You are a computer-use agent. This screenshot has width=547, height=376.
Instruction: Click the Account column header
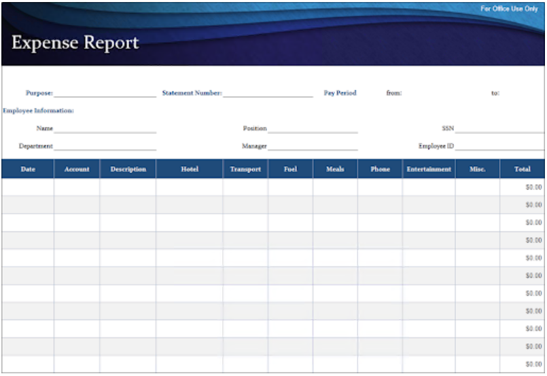(77, 169)
